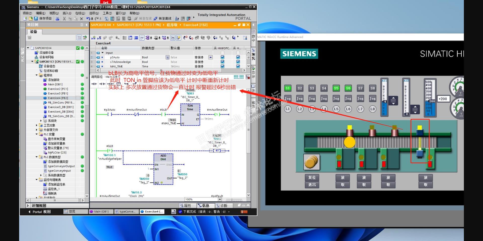Image resolution: width=483 pixels, height=241 pixels.
Task: Toggle switch S3 on the HMI panel
Action: (x=312, y=88)
